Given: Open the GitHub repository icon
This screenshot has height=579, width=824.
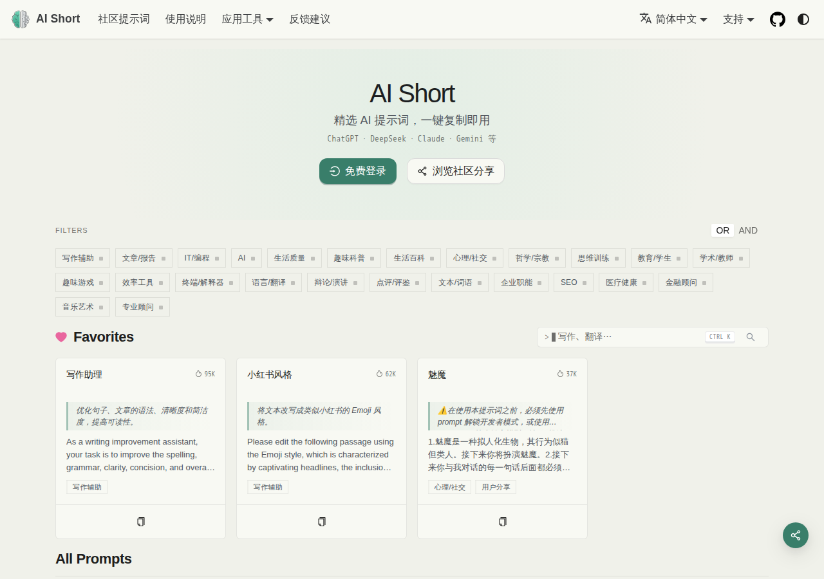Looking at the screenshot, I should (x=778, y=19).
